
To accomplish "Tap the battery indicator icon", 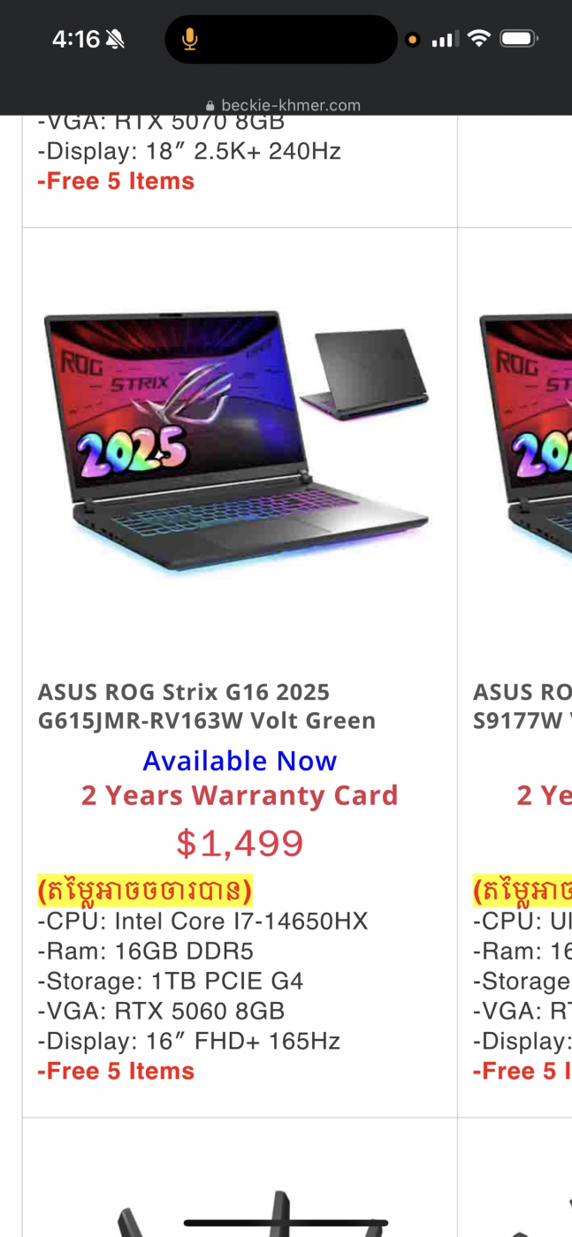I will pos(519,38).
